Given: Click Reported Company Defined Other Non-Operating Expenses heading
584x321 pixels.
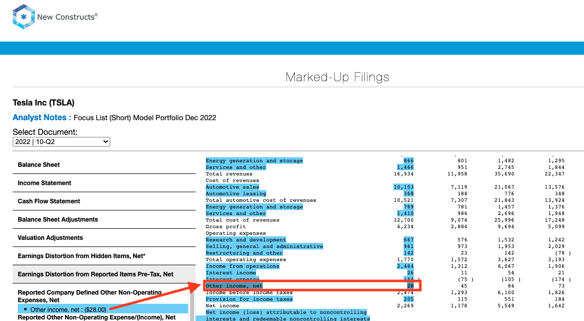Looking at the screenshot, I should [90, 296].
